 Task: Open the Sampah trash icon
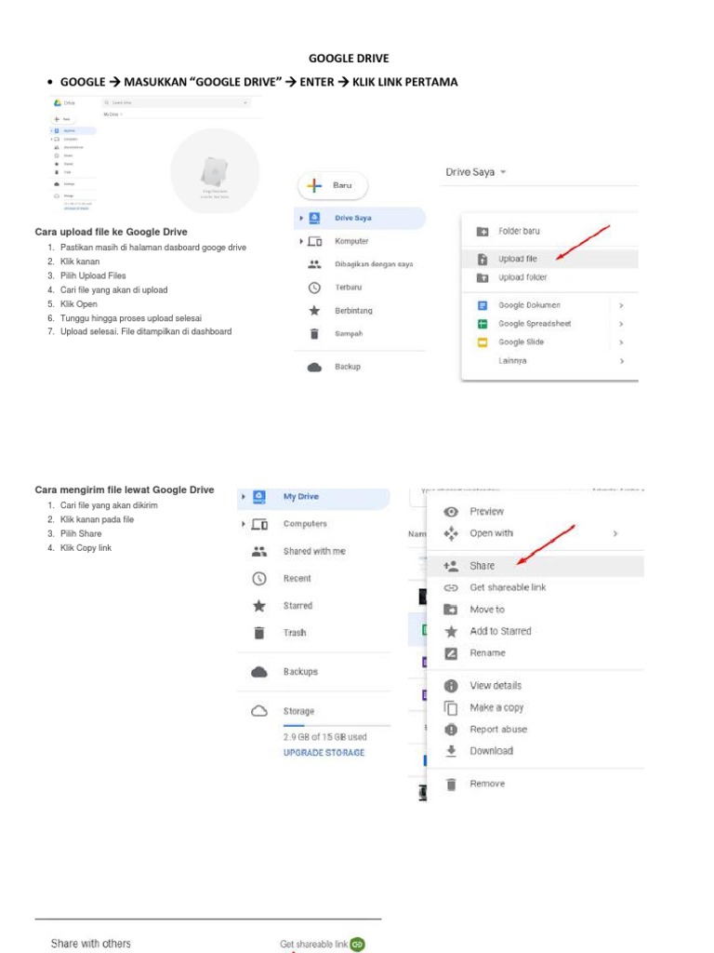314,334
